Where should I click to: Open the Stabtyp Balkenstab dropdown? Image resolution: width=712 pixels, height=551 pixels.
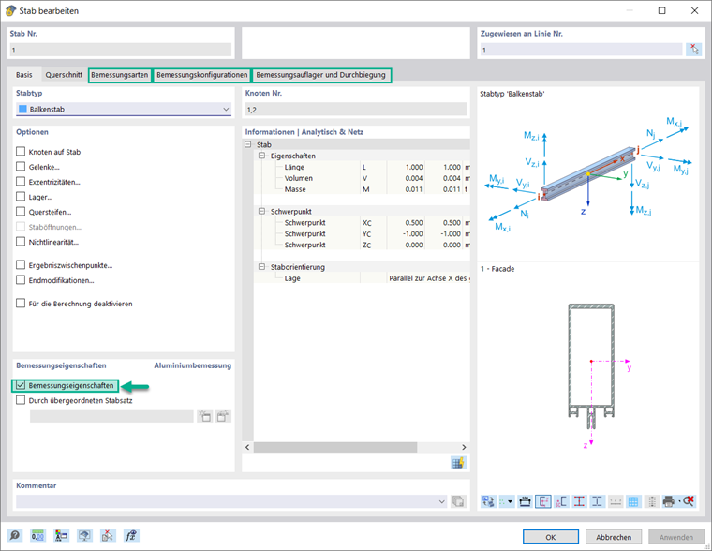124,109
